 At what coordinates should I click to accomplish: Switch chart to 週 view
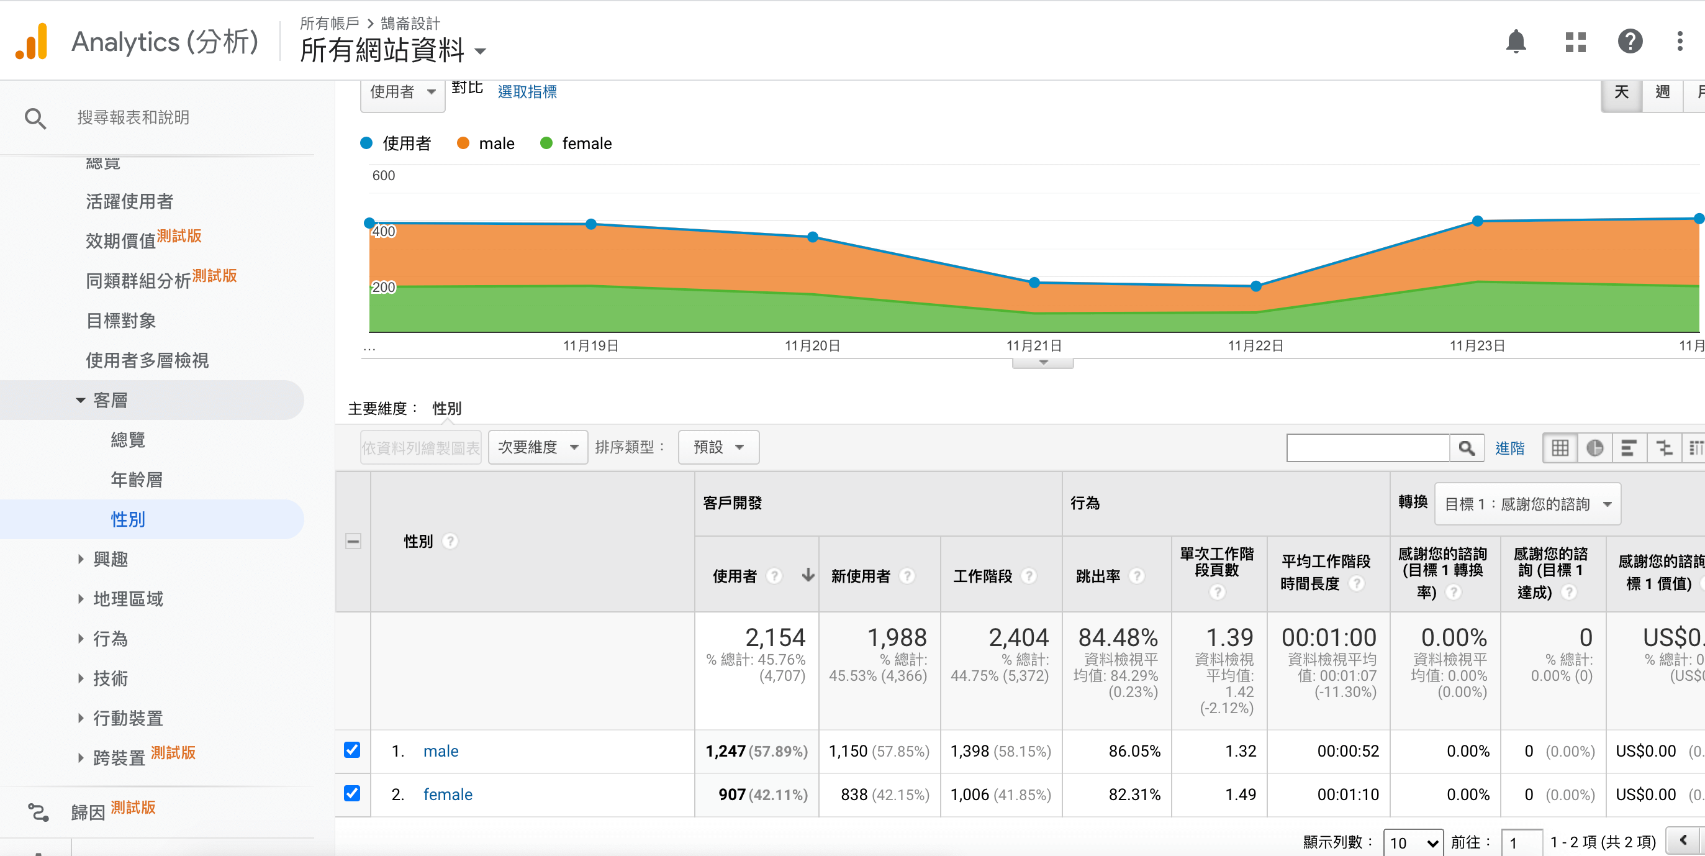click(x=1662, y=92)
